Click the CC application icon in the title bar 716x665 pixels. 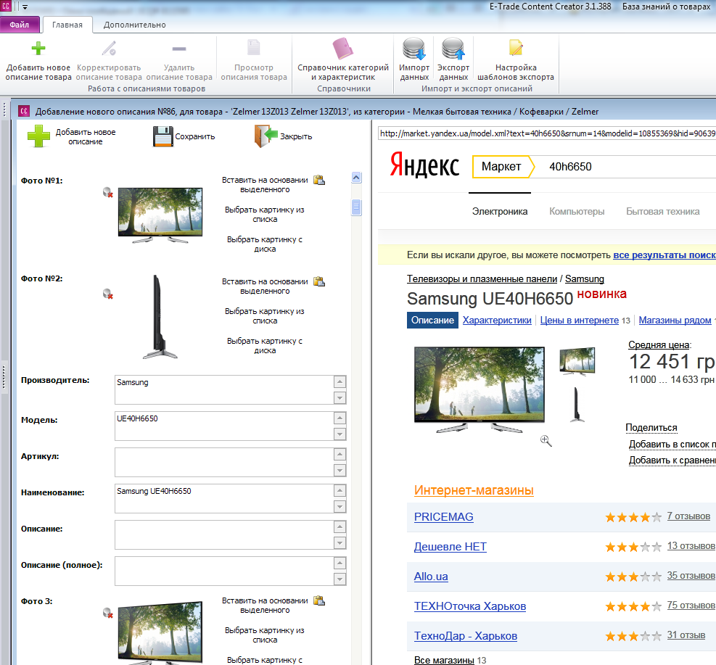click(6, 7)
